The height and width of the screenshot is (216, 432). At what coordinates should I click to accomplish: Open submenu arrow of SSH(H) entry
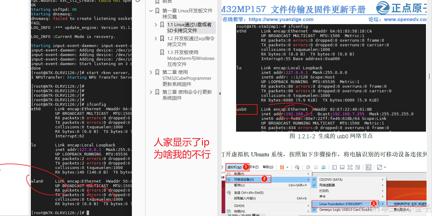tap(308, 205)
